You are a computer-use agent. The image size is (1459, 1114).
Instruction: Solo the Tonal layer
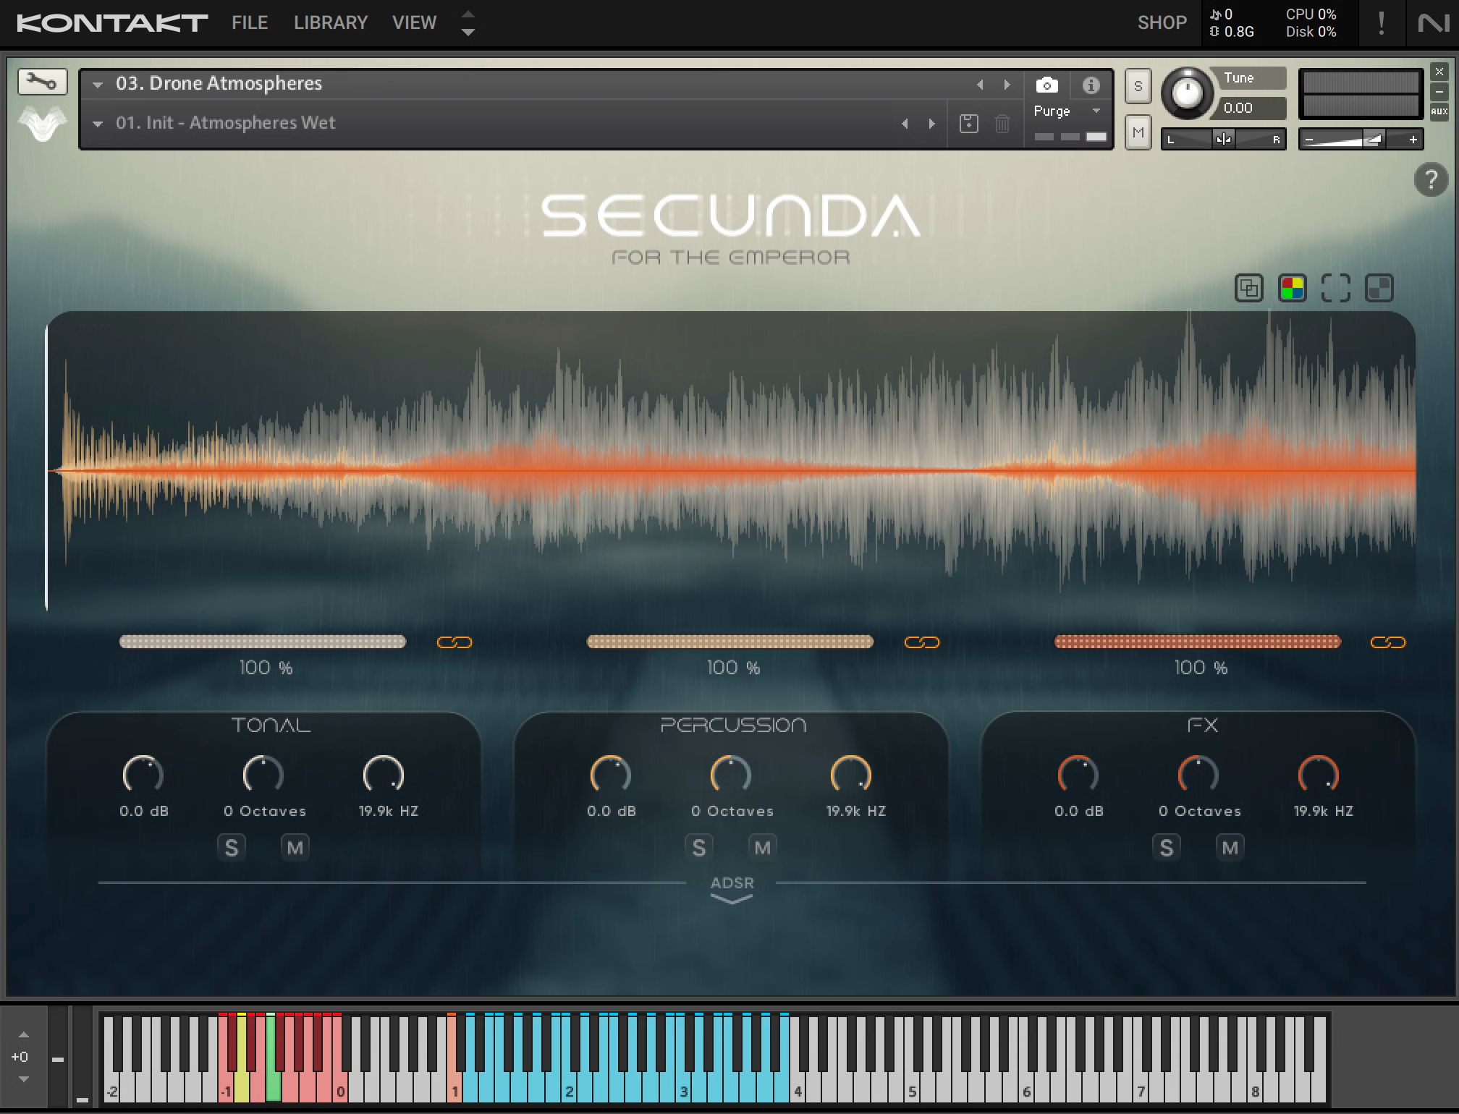click(x=232, y=847)
